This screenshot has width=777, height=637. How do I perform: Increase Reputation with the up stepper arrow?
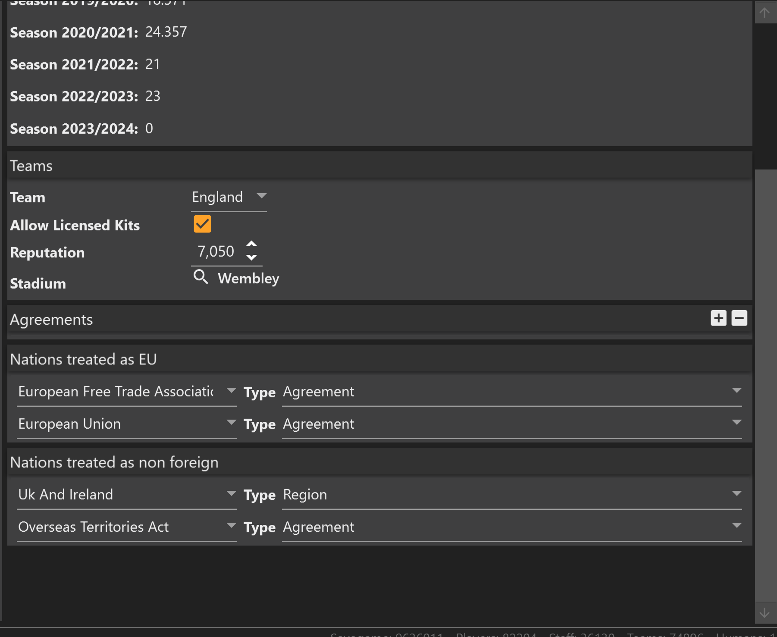[x=251, y=244]
